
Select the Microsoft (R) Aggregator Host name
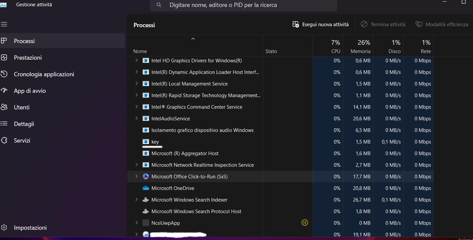point(185,153)
